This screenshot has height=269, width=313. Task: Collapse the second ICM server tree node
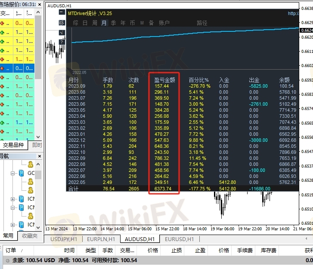tap(13, 208)
